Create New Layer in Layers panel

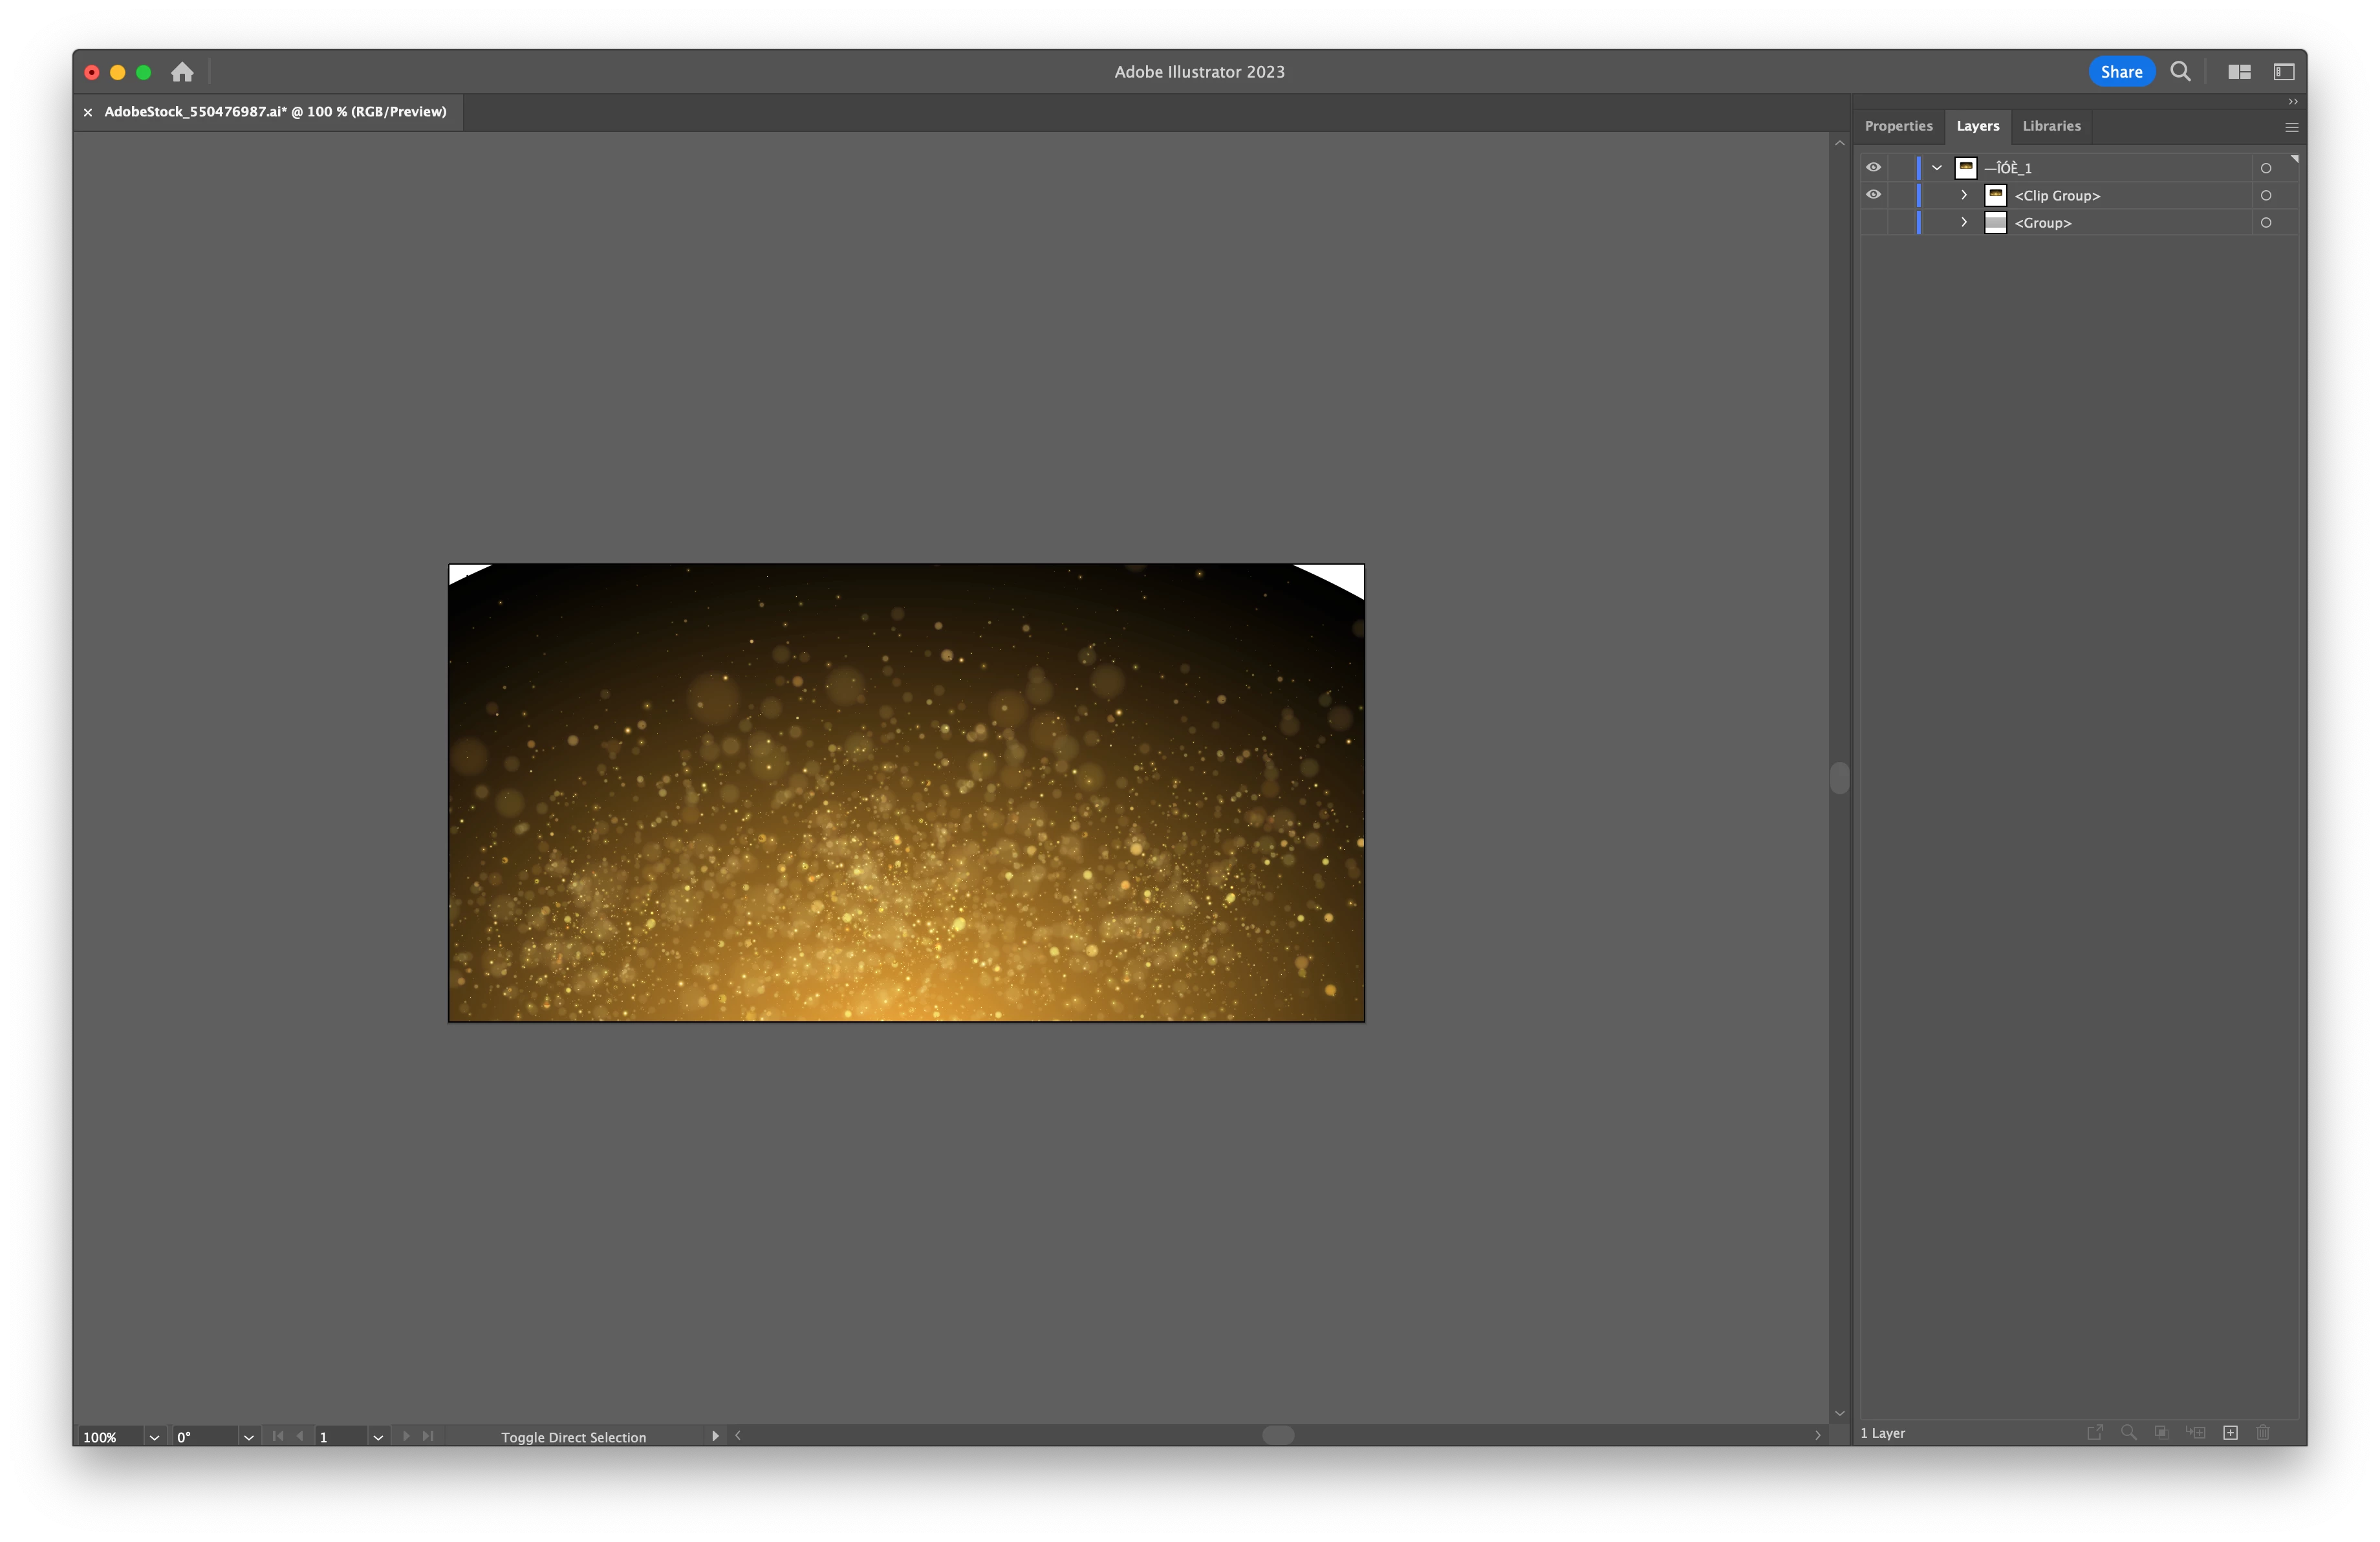(2230, 1433)
